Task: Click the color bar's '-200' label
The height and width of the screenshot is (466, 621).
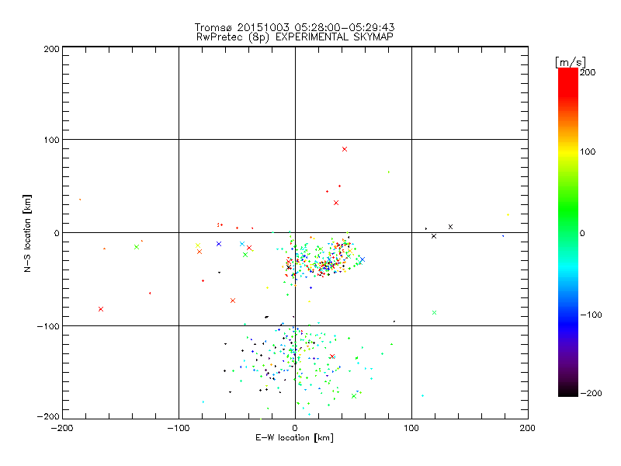Action: 591,393
